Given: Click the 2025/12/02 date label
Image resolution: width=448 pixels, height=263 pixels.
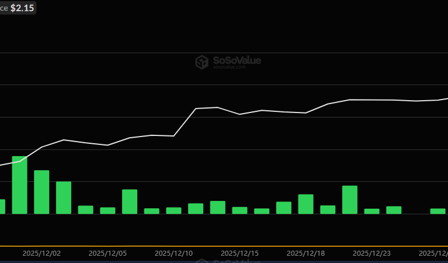Looking at the screenshot, I should tap(41, 253).
